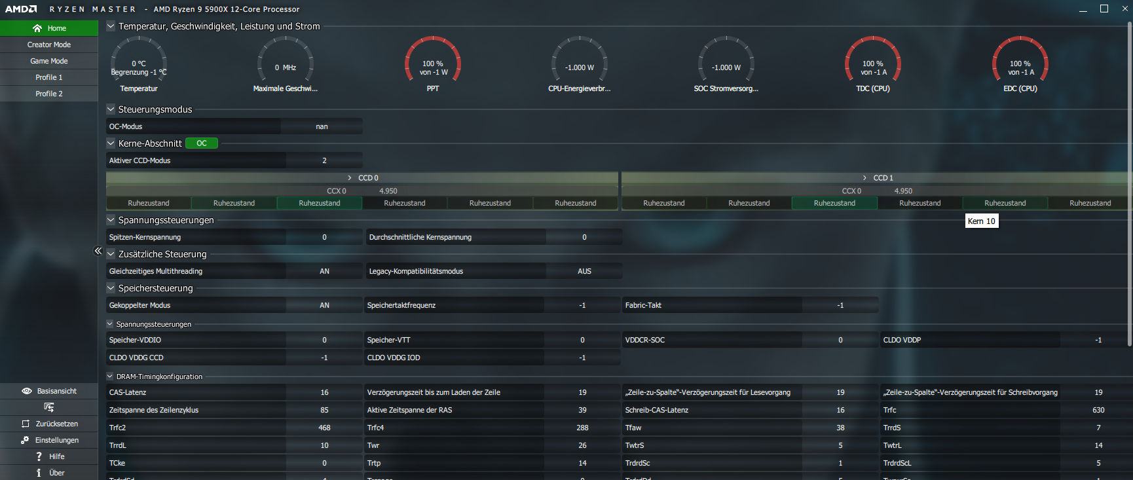Collapse Temperatur, Geschwindigkeit, Leistung section
This screenshot has height=480, width=1133.
(x=111, y=26)
